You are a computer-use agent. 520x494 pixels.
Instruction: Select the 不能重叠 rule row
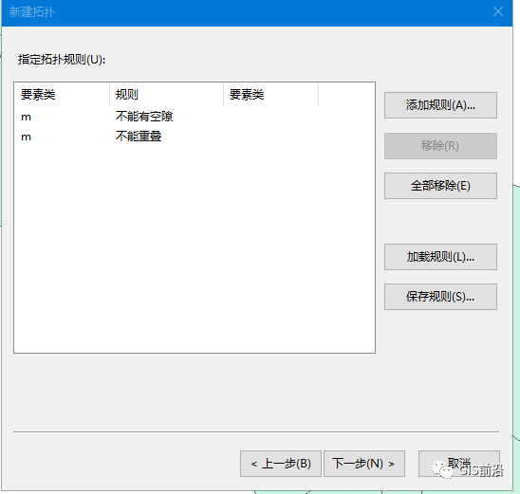point(195,137)
